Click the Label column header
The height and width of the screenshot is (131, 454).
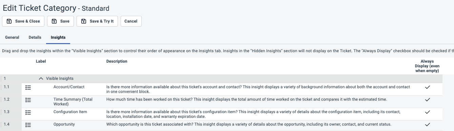(x=41, y=61)
